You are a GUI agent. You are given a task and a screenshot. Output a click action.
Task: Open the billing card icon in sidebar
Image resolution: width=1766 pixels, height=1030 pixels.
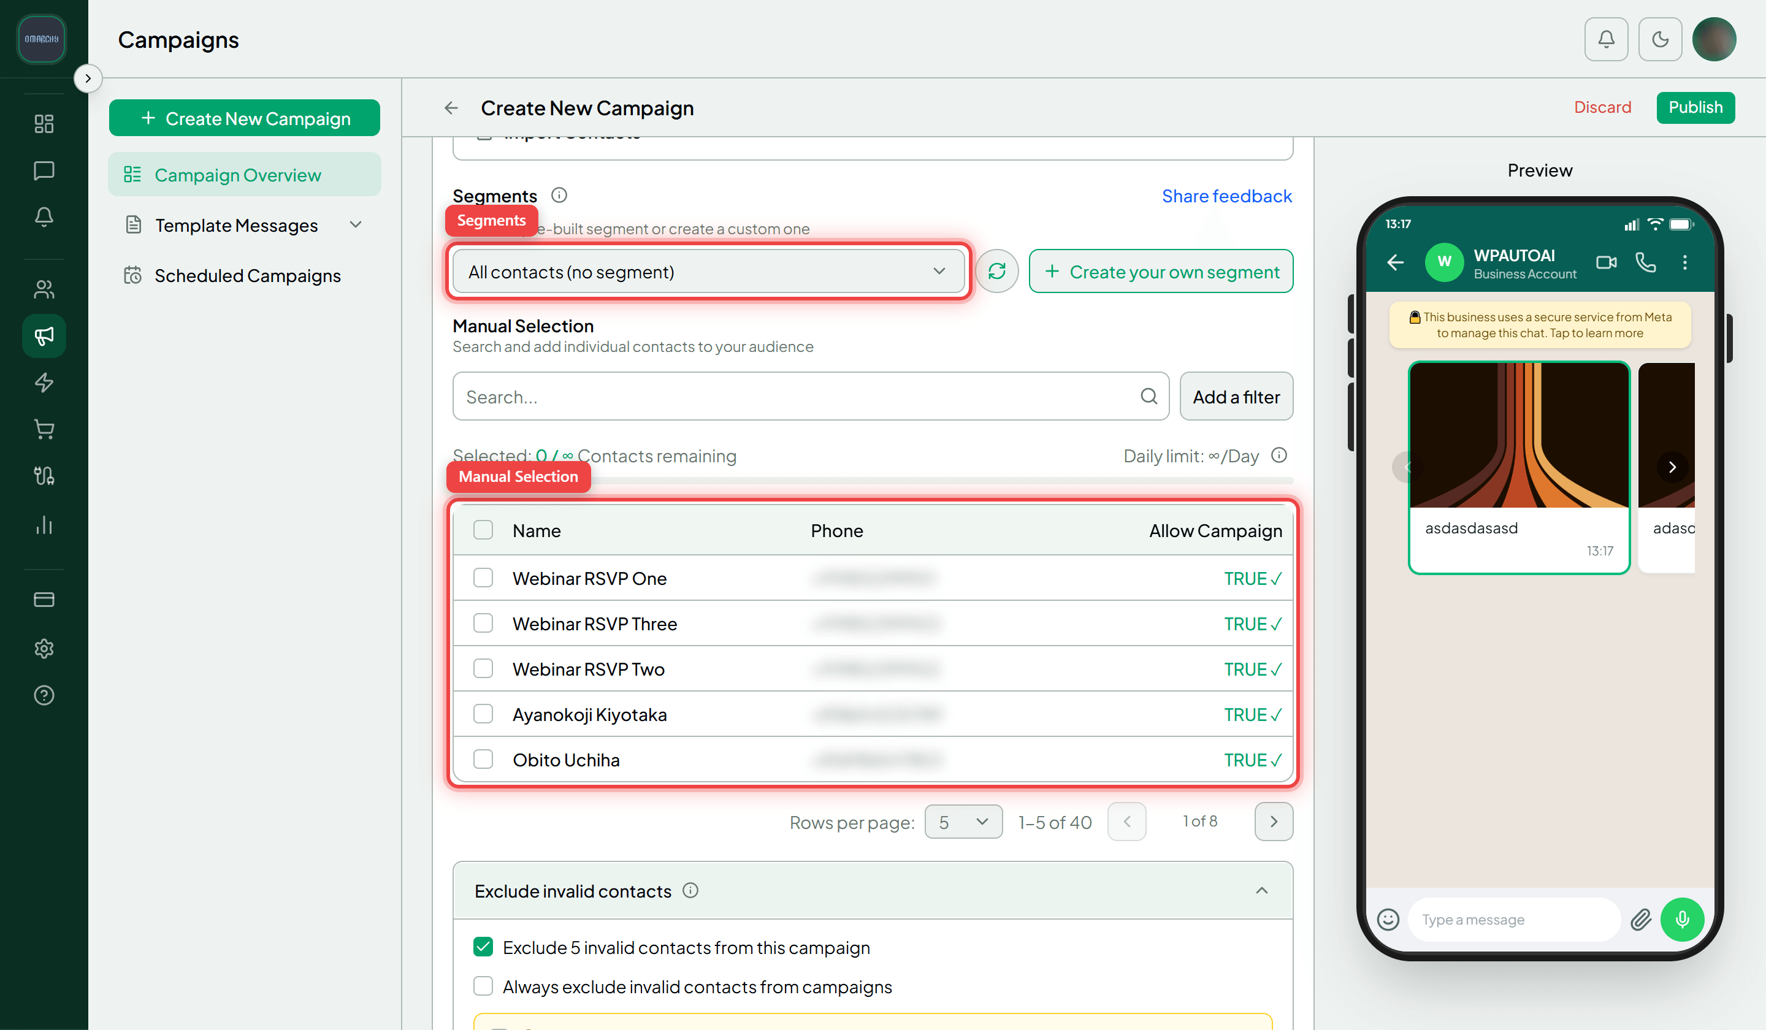click(x=44, y=600)
